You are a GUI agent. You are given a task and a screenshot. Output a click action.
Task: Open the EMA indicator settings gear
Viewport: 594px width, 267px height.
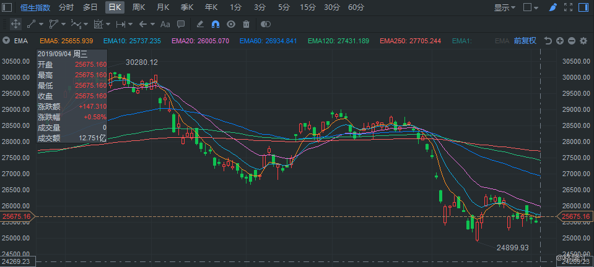point(583,41)
